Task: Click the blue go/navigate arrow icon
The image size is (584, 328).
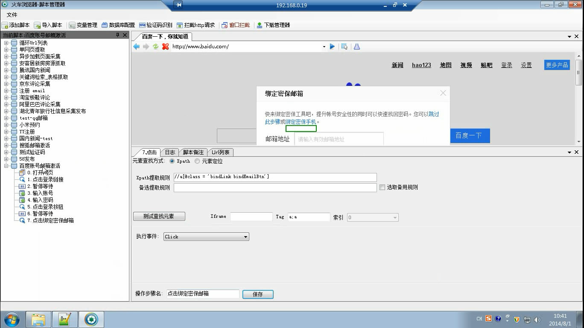Action: coord(332,47)
